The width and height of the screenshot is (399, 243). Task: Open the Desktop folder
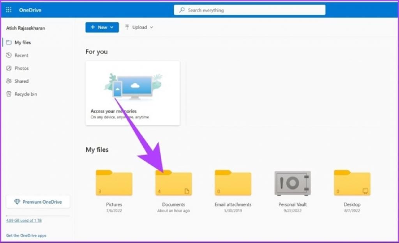coord(352,183)
